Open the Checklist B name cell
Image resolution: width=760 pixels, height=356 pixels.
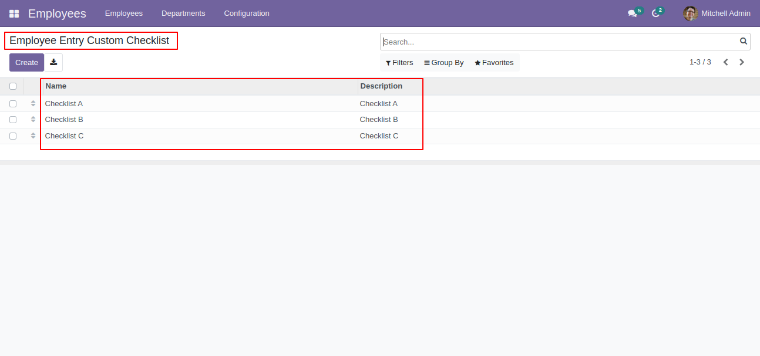[200, 120]
